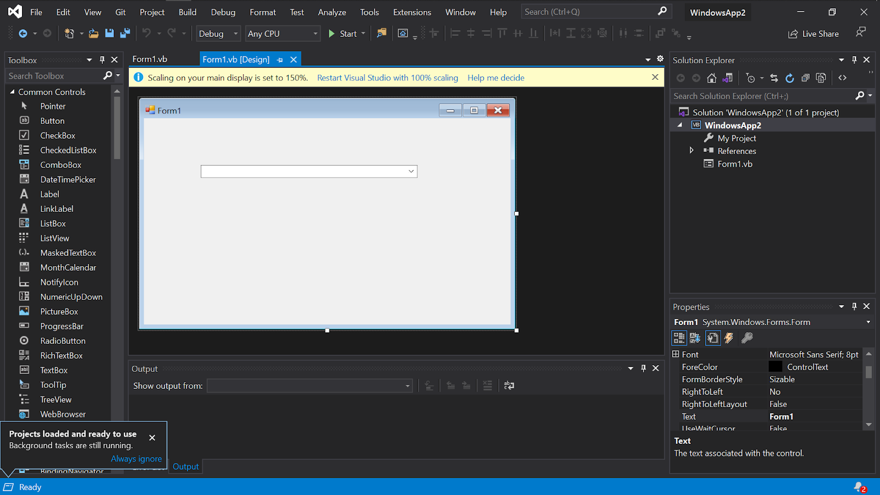Click the Help me decide link

tap(496, 78)
